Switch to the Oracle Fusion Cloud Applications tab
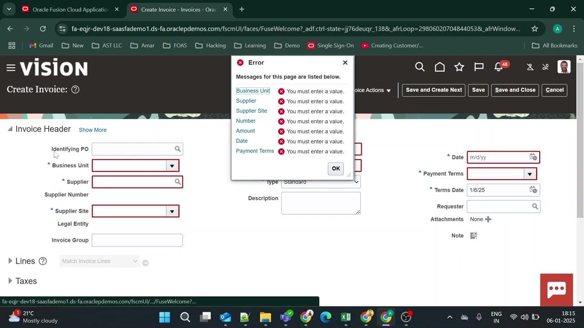This screenshot has width=584, height=328. point(71,9)
